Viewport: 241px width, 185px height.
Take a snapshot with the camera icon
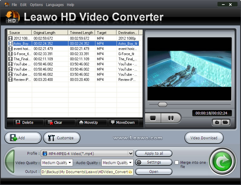(x=217, y=122)
